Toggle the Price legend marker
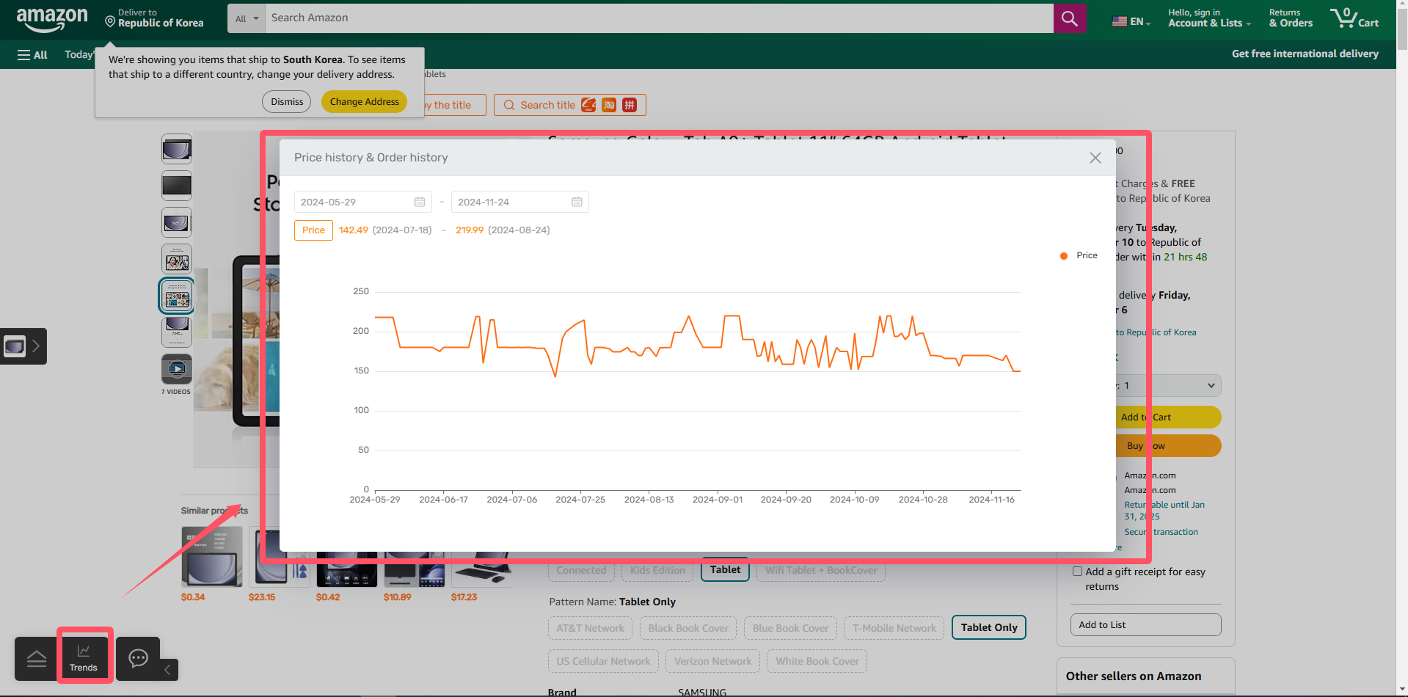1408x697 pixels. click(1064, 256)
